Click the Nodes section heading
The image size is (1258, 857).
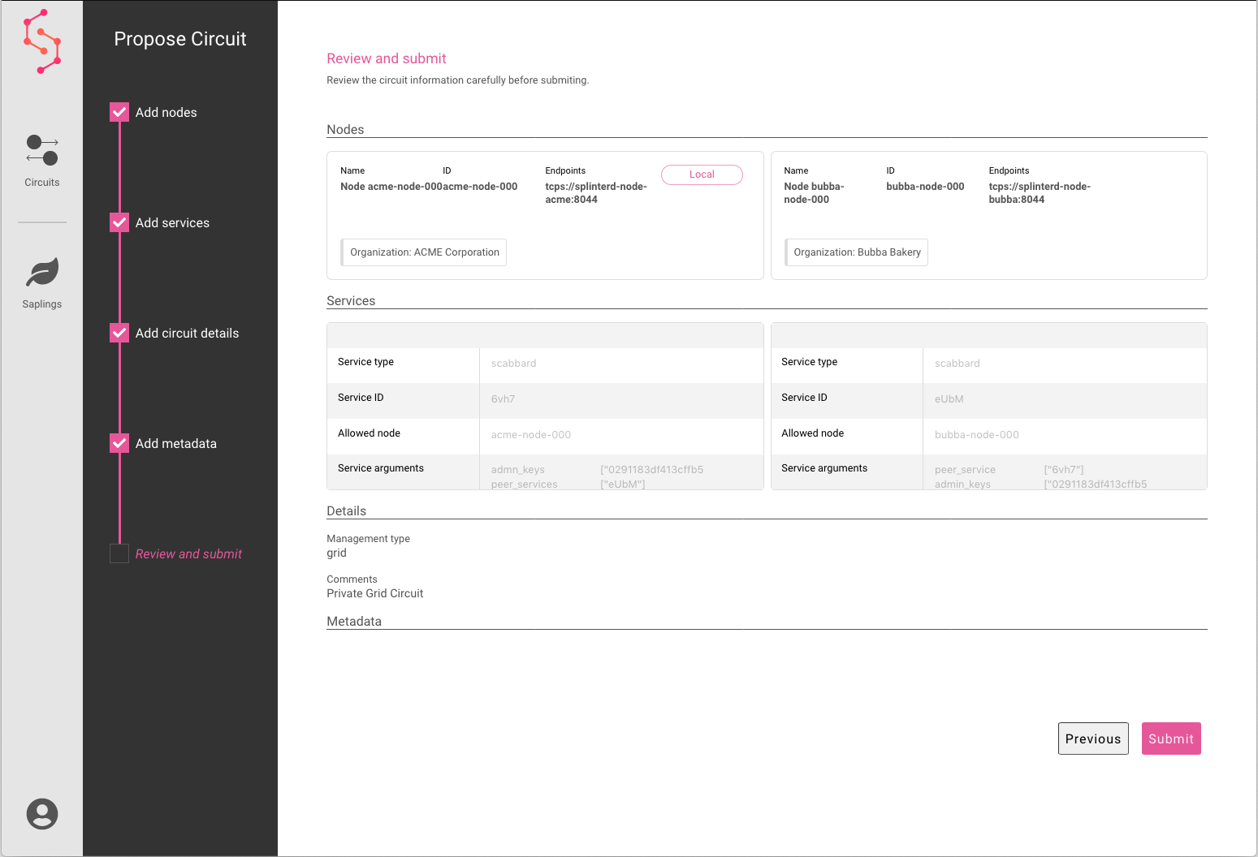click(x=345, y=130)
